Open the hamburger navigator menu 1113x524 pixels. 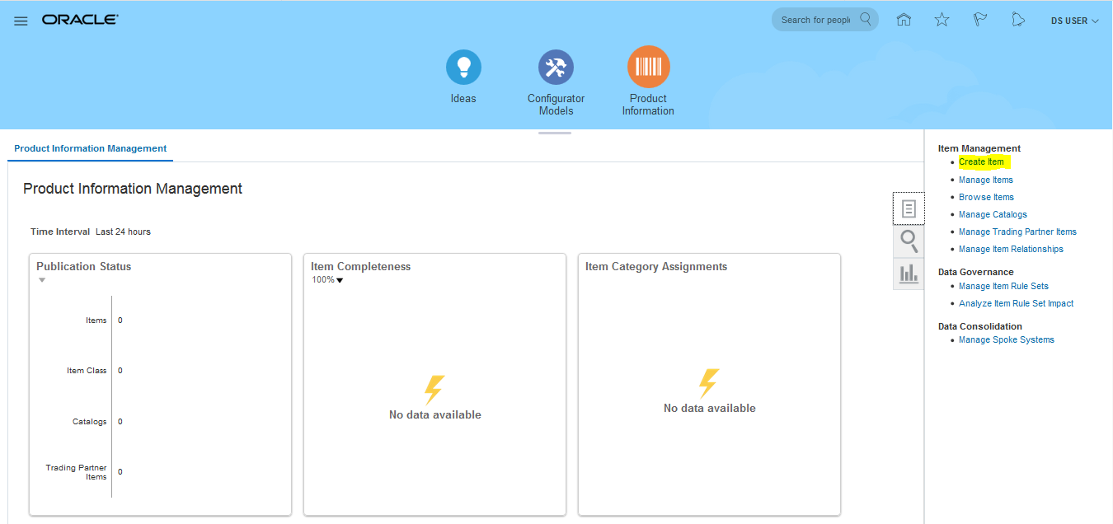coord(21,21)
